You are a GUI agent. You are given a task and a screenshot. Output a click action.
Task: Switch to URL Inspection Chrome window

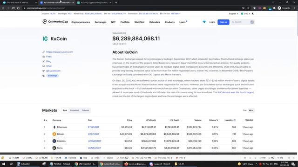pyautogui.click(x=85, y=164)
